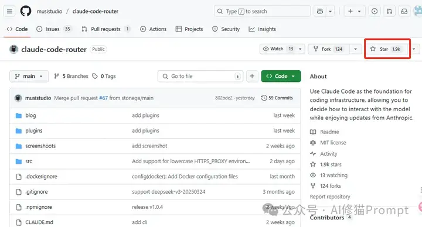422x227 pixels.
Task: Switch to the Insights tab
Action: pyautogui.click(x=262, y=29)
